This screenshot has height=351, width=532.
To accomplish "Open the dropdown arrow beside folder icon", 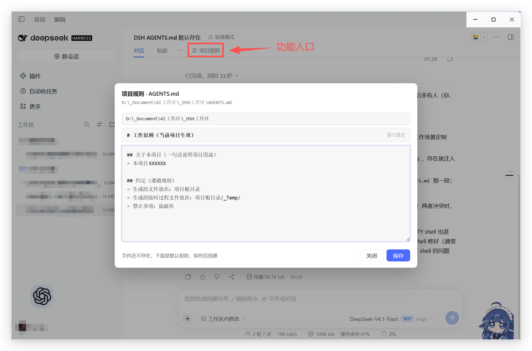I will (x=484, y=37).
